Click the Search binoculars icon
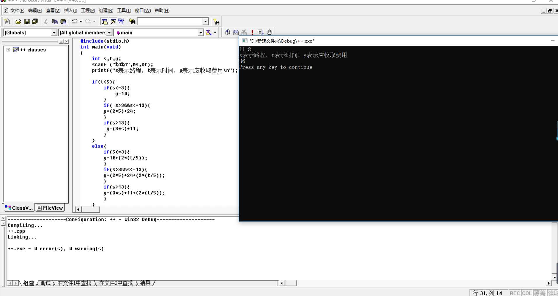Image resolution: width=558 pixels, height=296 pixels. pyautogui.click(x=216, y=22)
